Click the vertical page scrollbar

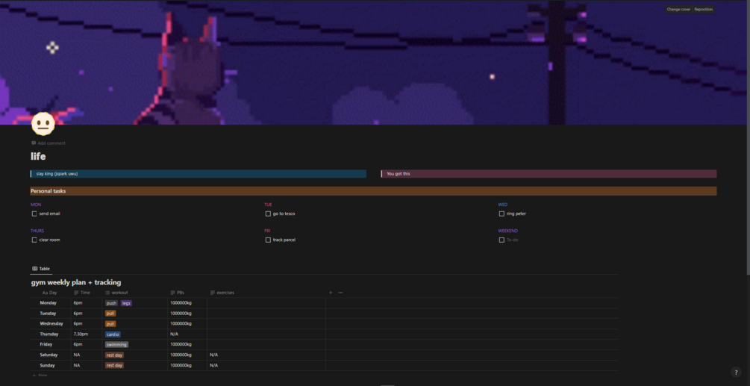point(748,139)
